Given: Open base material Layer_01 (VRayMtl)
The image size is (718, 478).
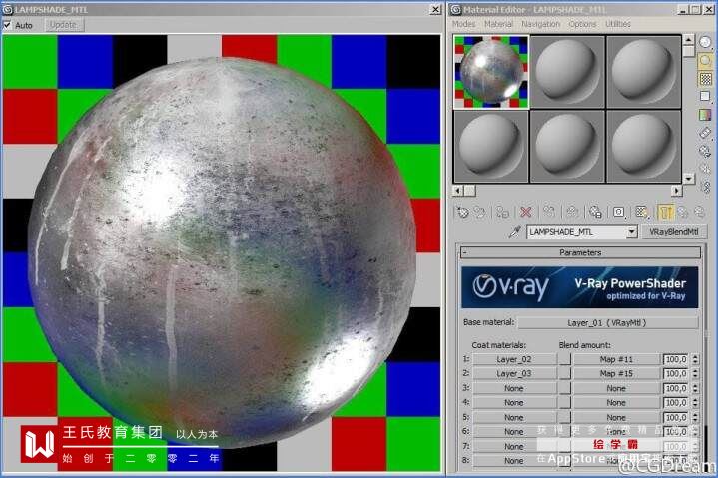Looking at the screenshot, I should (607, 323).
